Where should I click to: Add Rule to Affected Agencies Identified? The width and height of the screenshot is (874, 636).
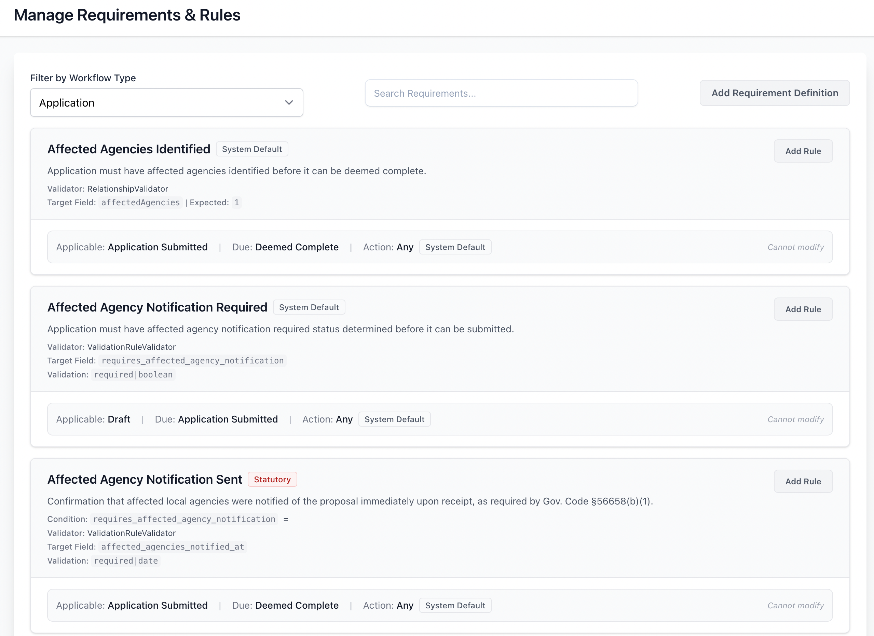(x=803, y=151)
